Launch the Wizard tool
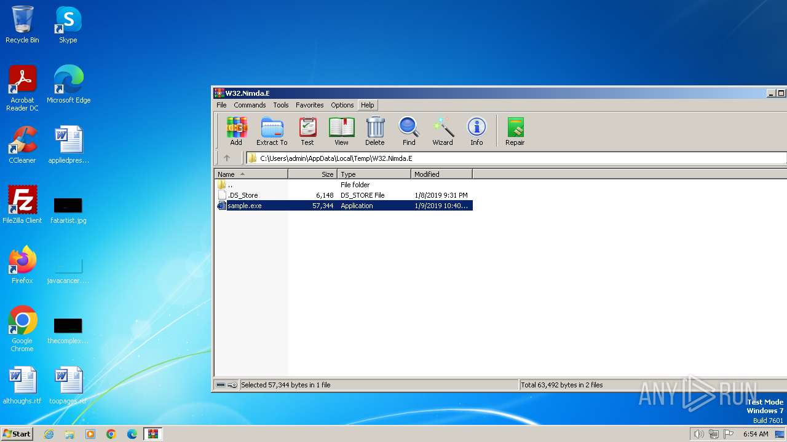The width and height of the screenshot is (787, 442). click(x=443, y=131)
